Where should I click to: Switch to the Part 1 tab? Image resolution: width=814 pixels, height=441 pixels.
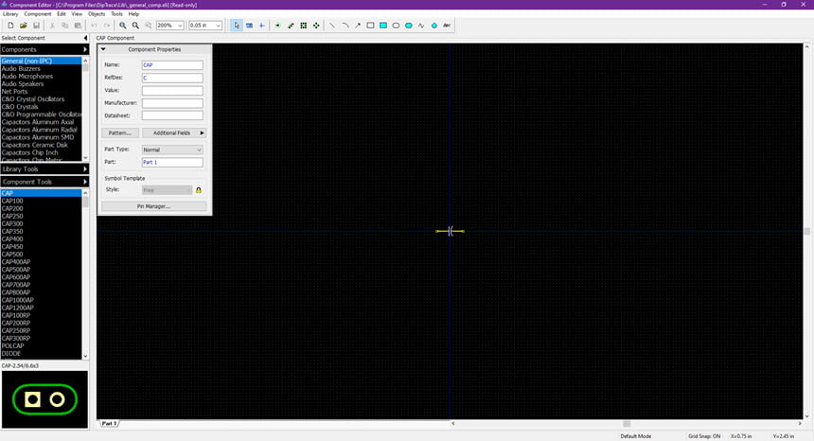click(x=110, y=423)
